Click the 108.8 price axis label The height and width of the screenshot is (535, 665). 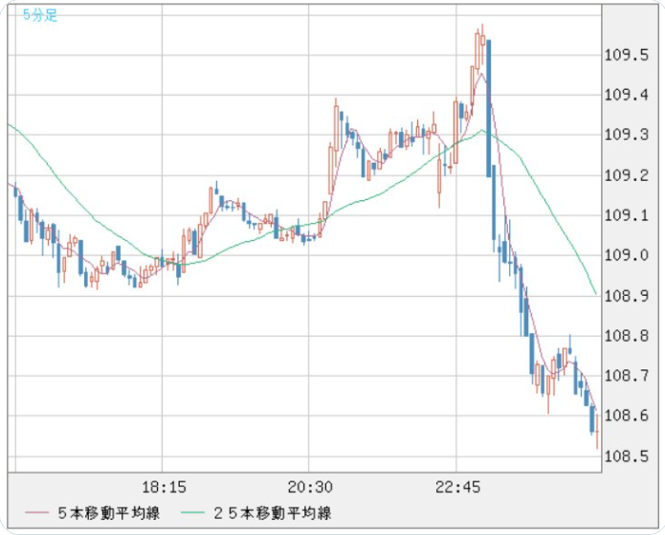pos(629,336)
